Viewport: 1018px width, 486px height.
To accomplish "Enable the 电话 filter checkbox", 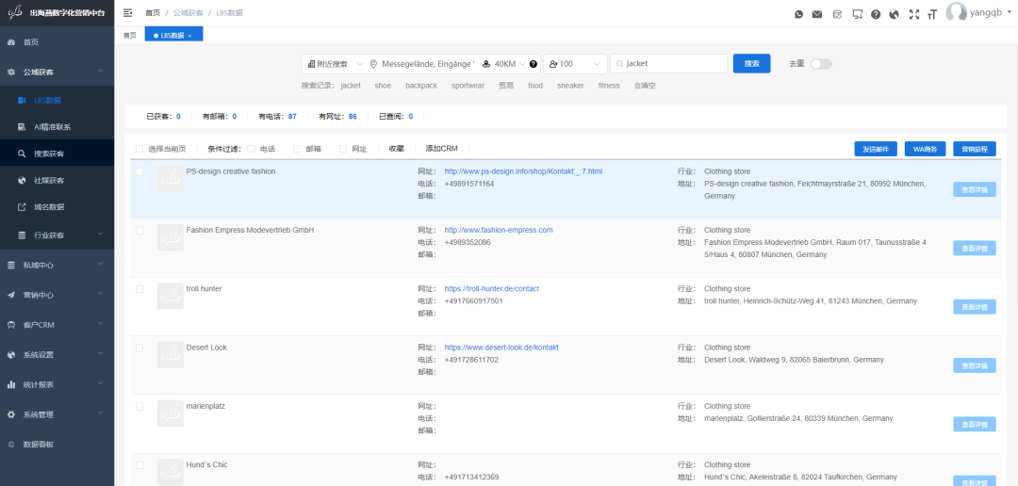I will pyautogui.click(x=252, y=149).
